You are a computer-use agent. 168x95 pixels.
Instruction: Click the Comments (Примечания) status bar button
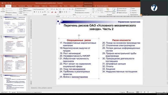point(130,92)
